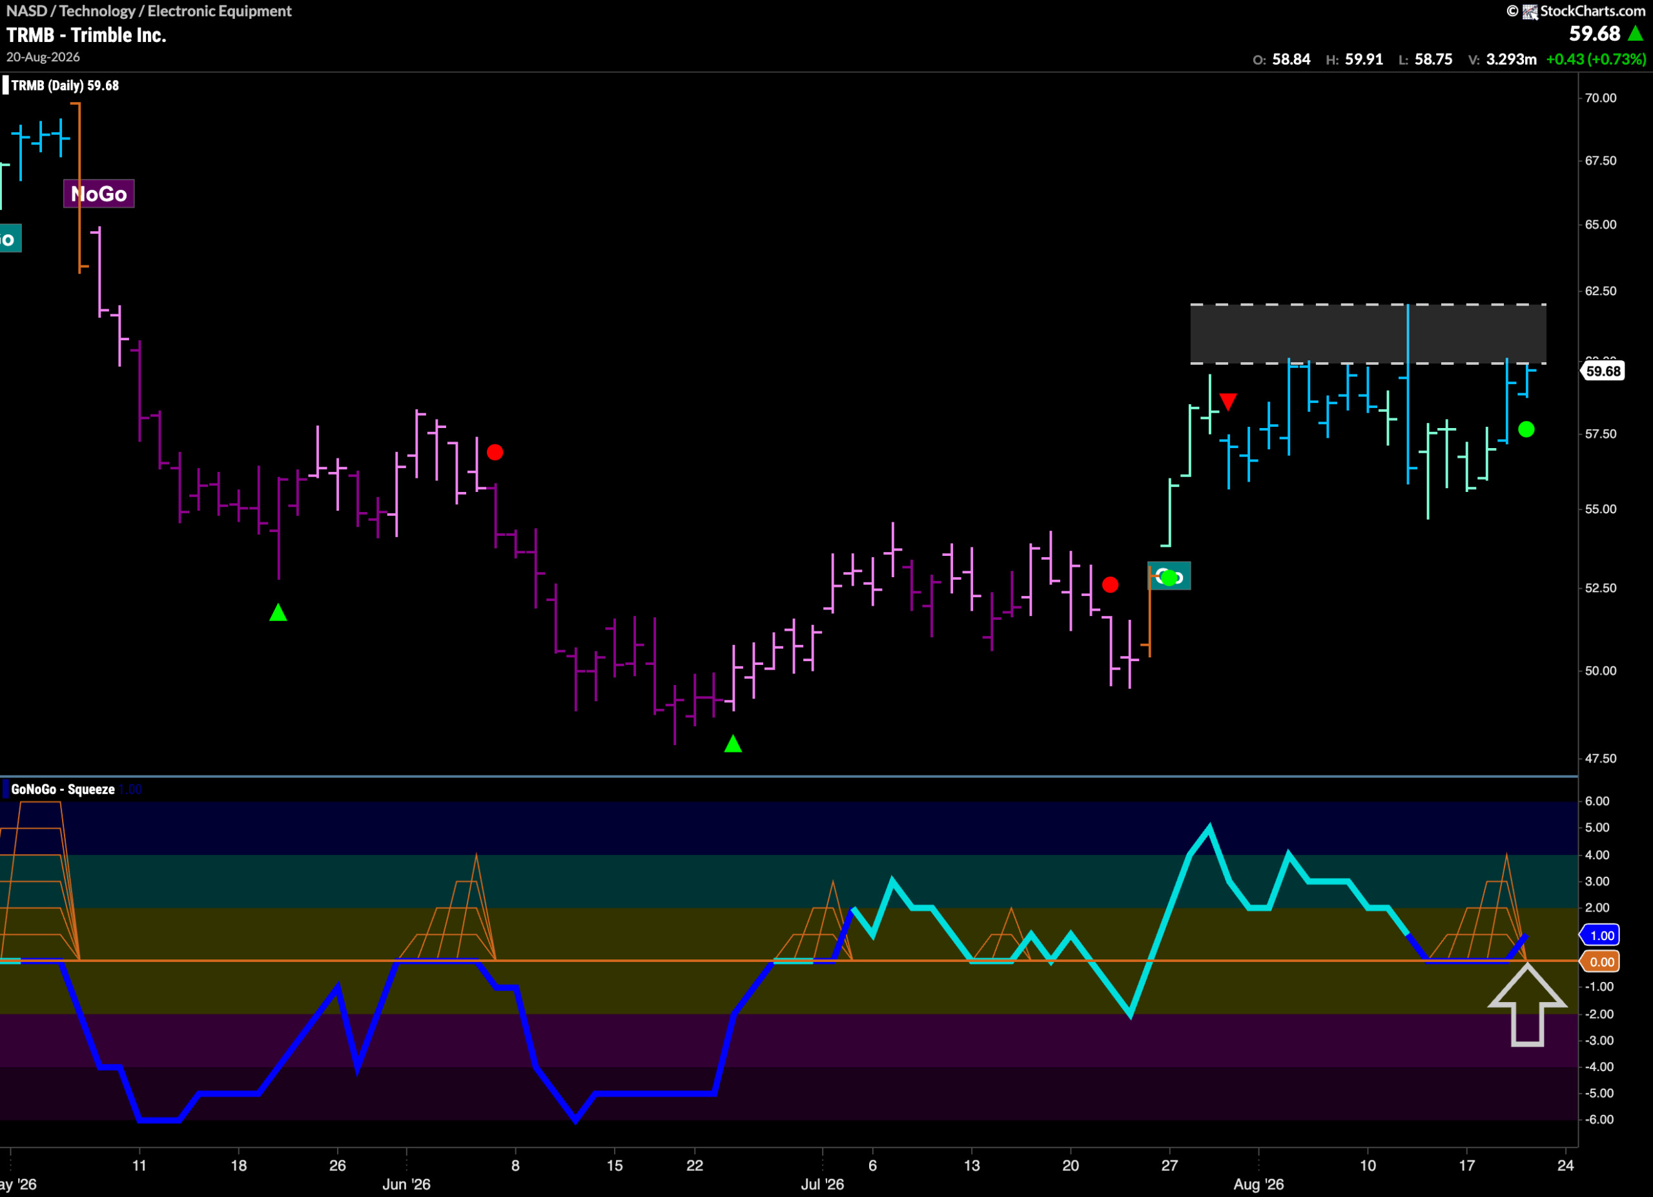Click the H: 59.91 high value
This screenshot has width=1653, height=1197.
pos(1354,59)
